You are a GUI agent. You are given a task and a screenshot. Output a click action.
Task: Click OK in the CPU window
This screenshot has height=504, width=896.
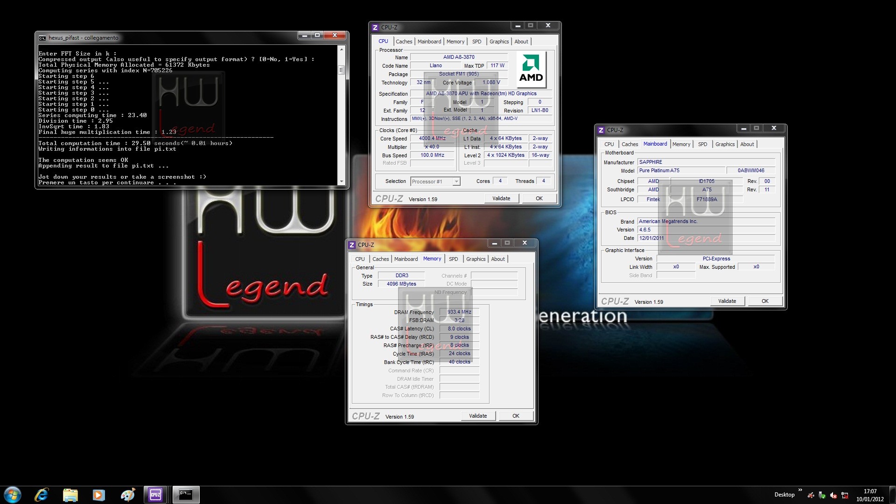point(539,198)
